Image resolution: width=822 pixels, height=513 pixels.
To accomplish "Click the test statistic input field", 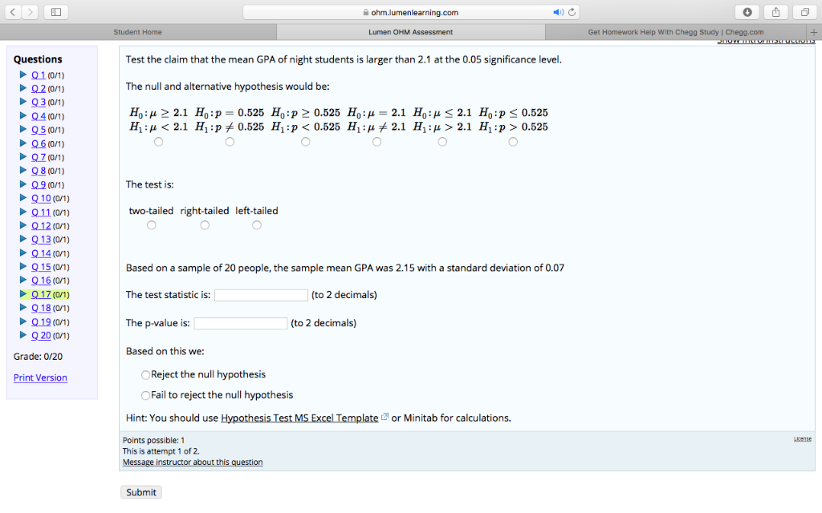I will pos(261,294).
